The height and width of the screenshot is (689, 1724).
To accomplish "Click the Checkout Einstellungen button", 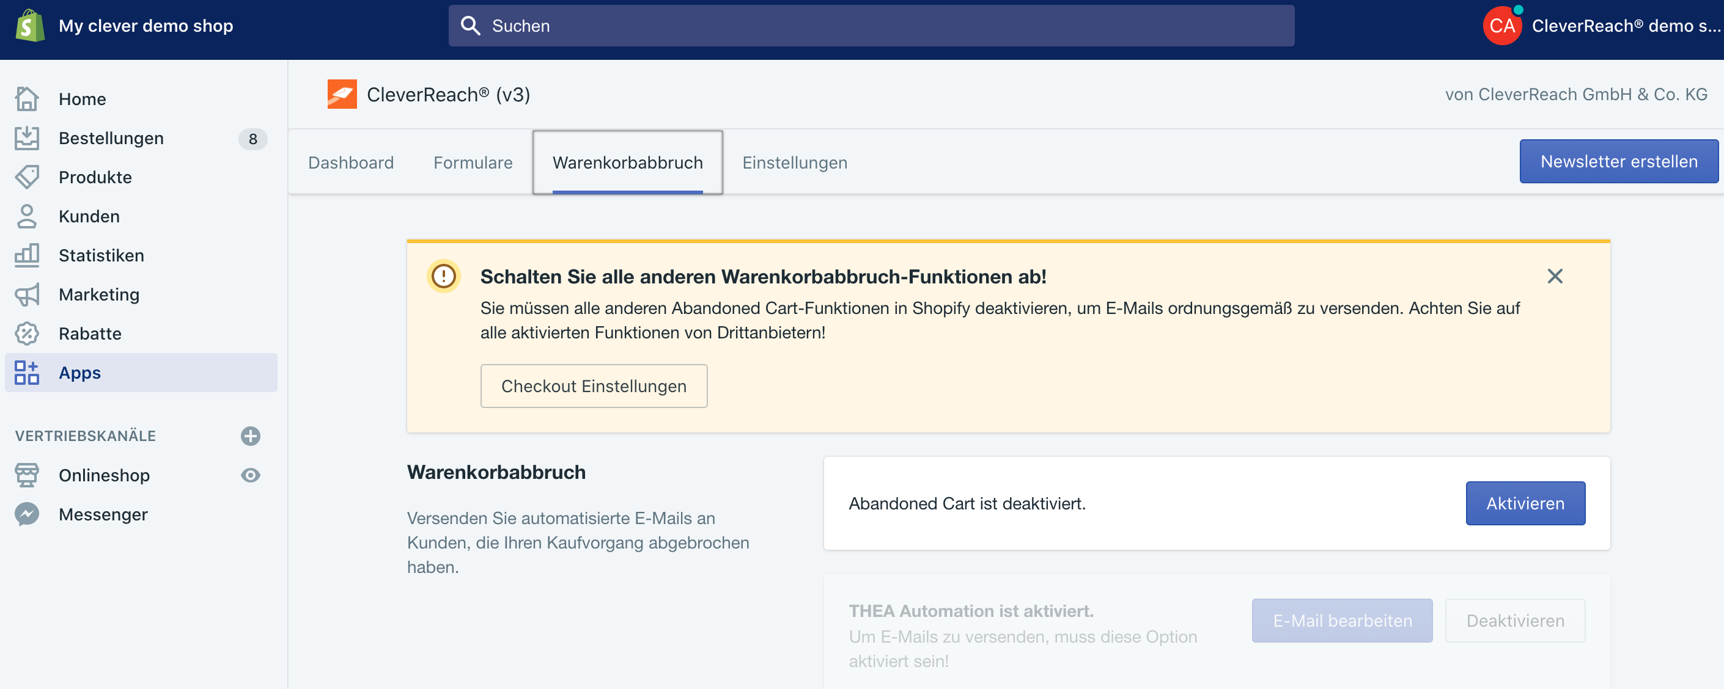I will pyautogui.click(x=594, y=386).
